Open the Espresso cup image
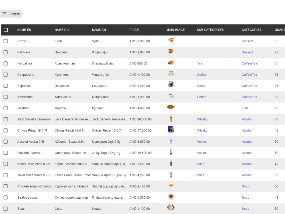 coord(171,84)
